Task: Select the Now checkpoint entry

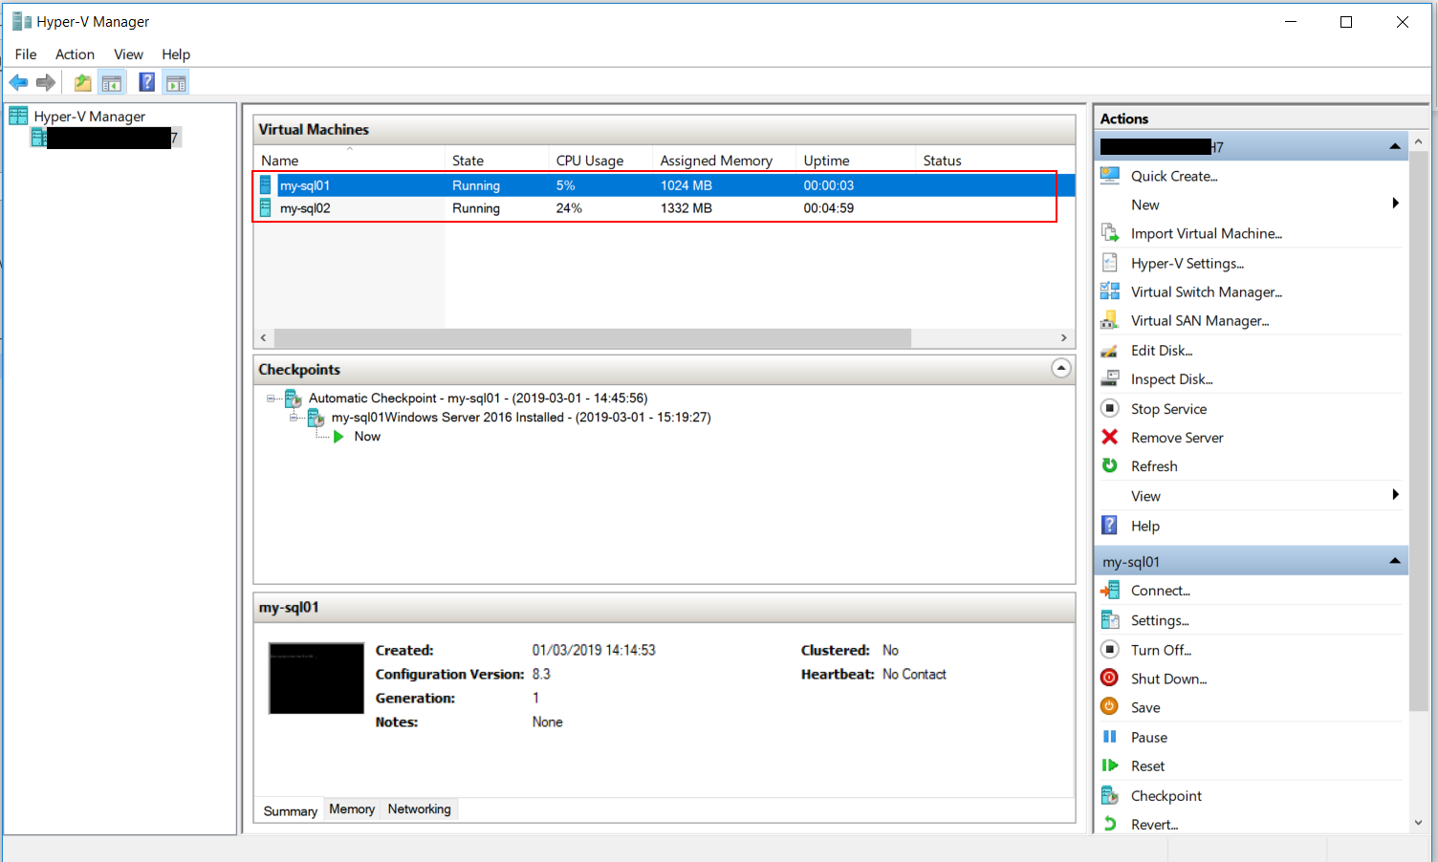Action: (x=367, y=437)
